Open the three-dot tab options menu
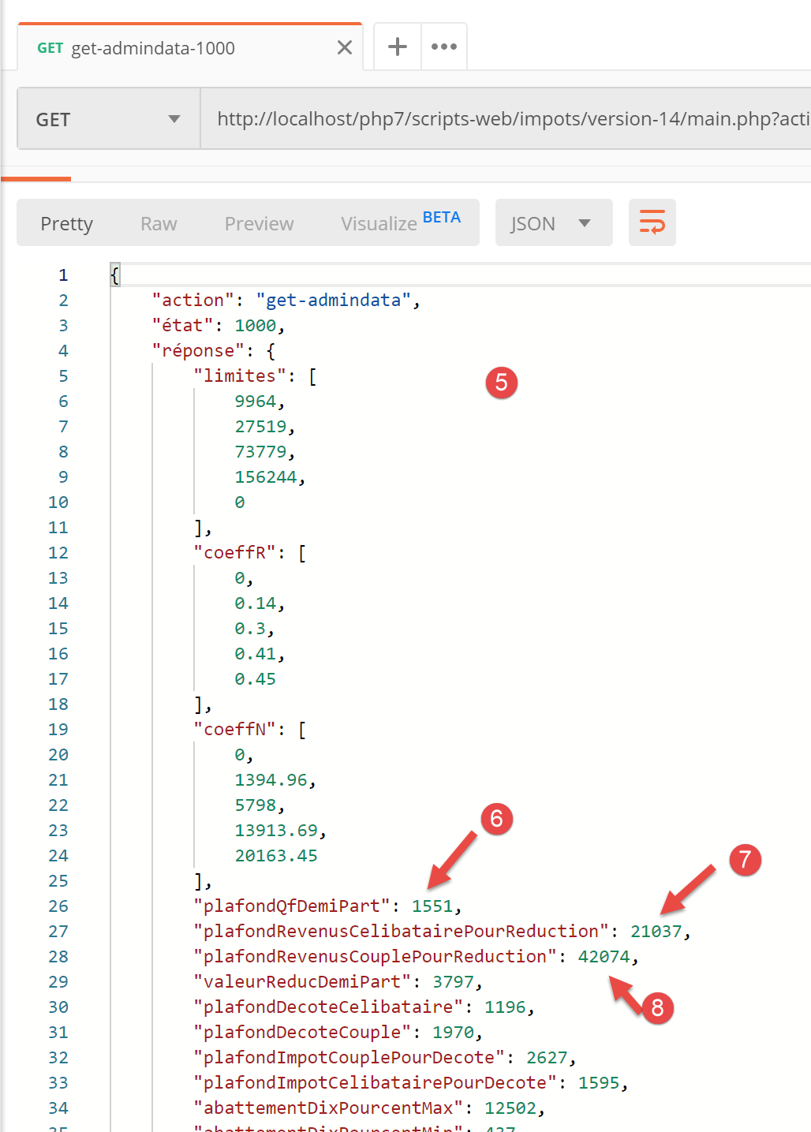 pyautogui.click(x=444, y=47)
